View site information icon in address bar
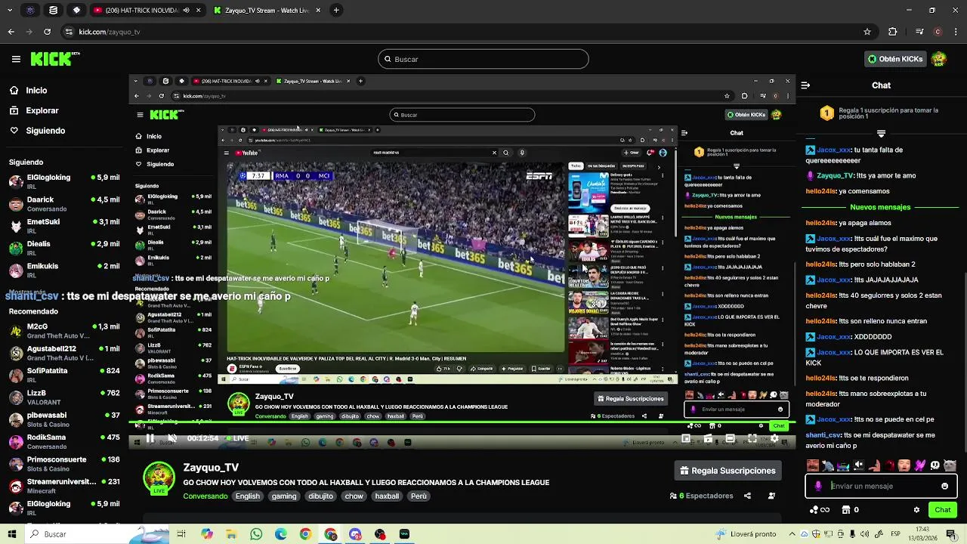The width and height of the screenshot is (967, 544). pyautogui.click(x=69, y=32)
